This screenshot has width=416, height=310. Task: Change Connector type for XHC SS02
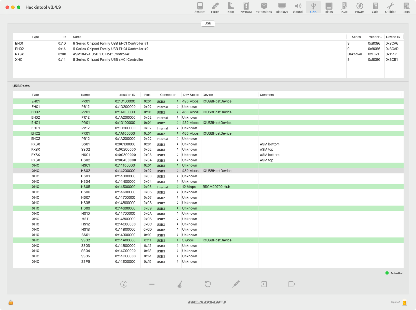pyautogui.click(x=168, y=240)
